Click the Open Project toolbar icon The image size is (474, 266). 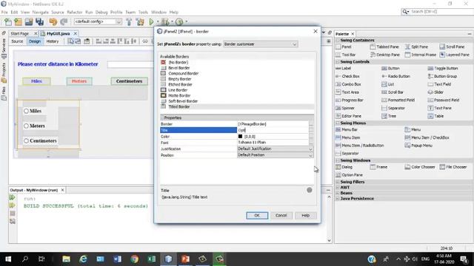pyautogui.click(x=29, y=21)
